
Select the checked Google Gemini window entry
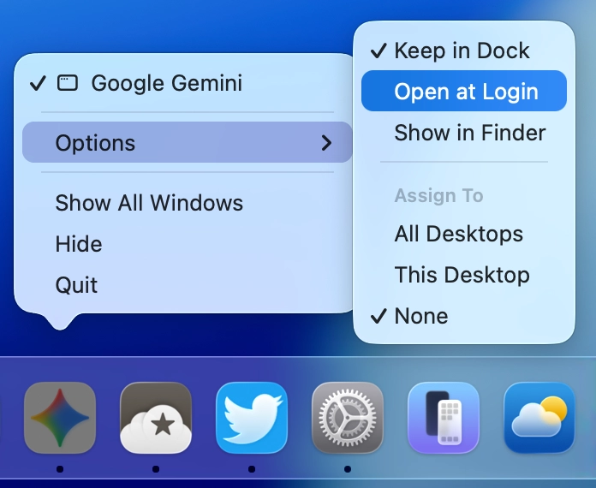(166, 83)
